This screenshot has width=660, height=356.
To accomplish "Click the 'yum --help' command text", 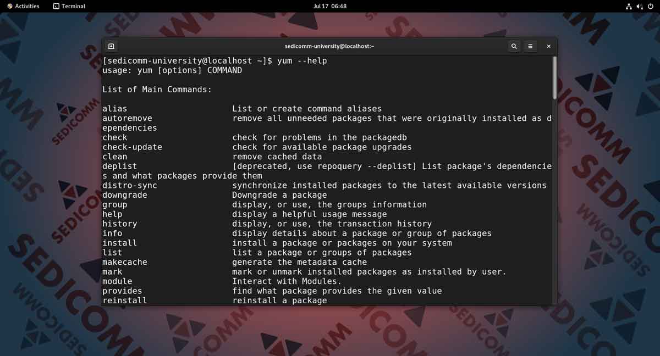I will coord(302,61).
